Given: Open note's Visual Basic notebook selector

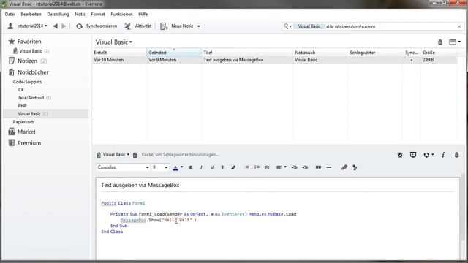Looking at the screenshot, I should pos(113,154).
